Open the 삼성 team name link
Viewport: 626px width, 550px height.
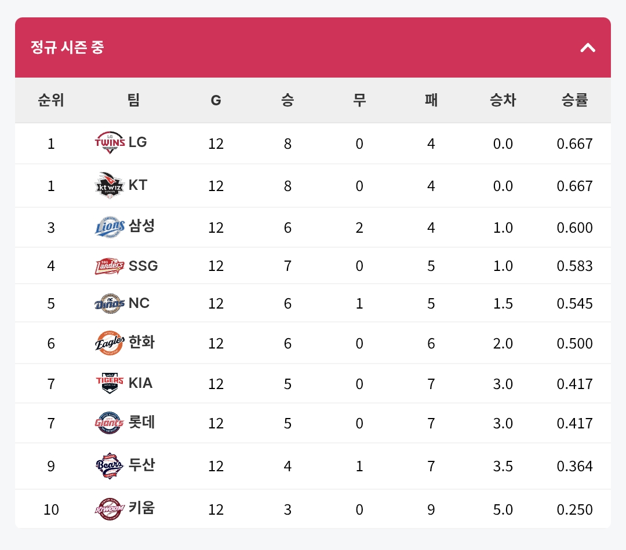[141, 226]
